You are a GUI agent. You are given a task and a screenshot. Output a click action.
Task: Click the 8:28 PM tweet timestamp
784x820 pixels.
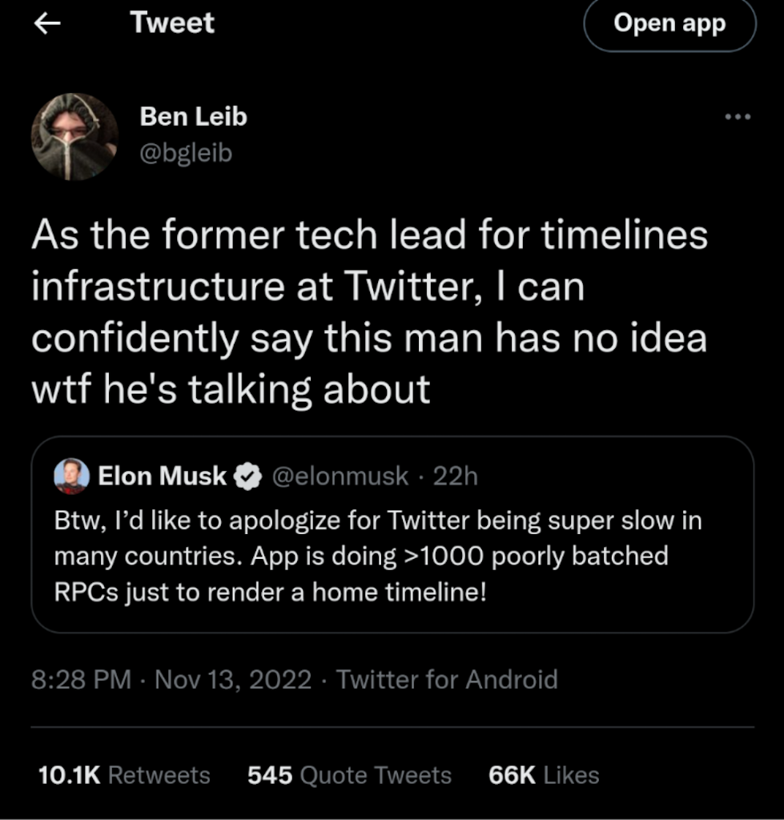(81, 680)
